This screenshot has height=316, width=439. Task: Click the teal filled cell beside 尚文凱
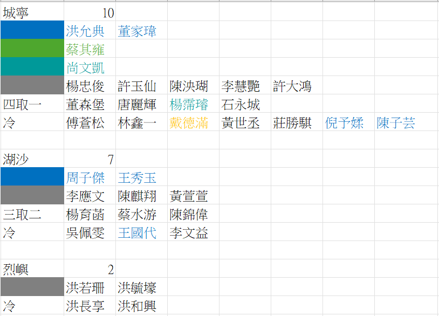point(32,67)
